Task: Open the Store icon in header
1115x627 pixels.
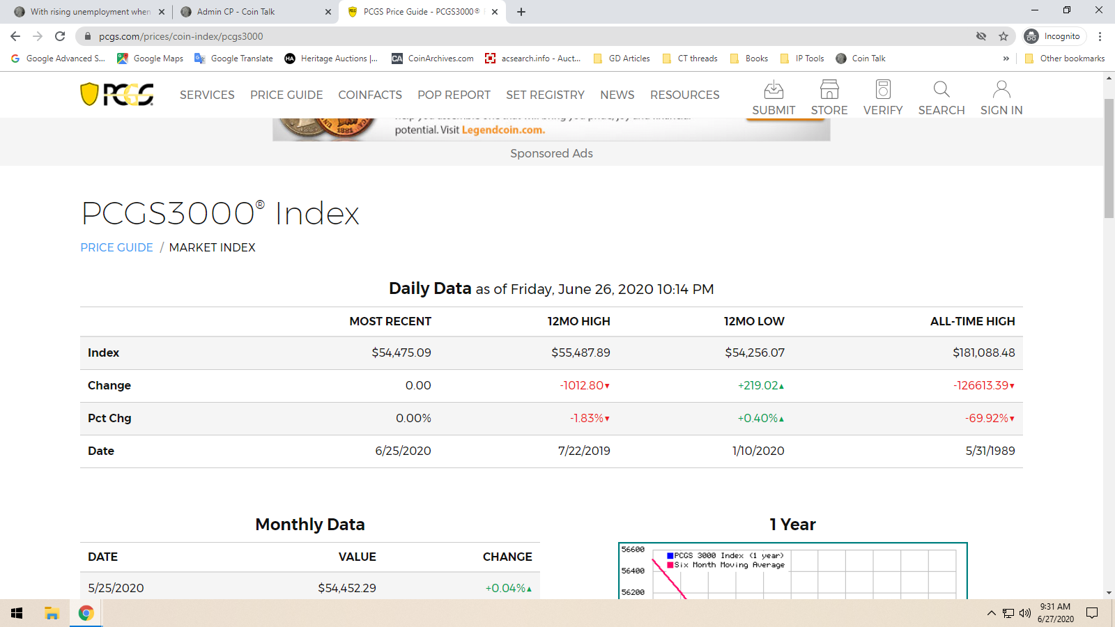Action: tap(829, 98)
